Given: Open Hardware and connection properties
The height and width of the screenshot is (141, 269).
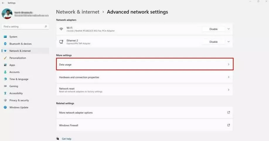Looking at the screenshot, I should click(144, 77).
